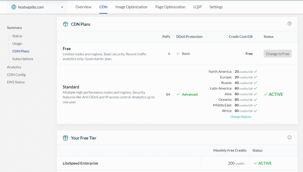Click the CDN Plans cube icon
The width and height of the screenshot is (303, 172).
(x=65, y=24)
